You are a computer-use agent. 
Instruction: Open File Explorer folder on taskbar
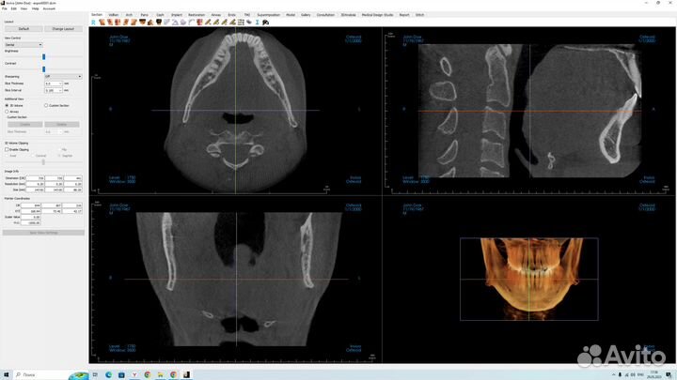(160, 374)
